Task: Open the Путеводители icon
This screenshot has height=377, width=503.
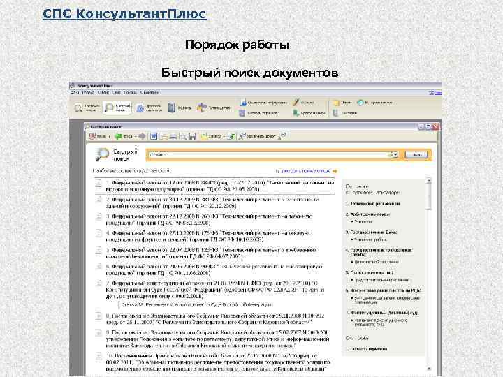Action: (x=202, y=108)
